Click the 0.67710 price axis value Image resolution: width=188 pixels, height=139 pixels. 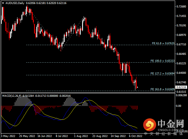(181, 45)
